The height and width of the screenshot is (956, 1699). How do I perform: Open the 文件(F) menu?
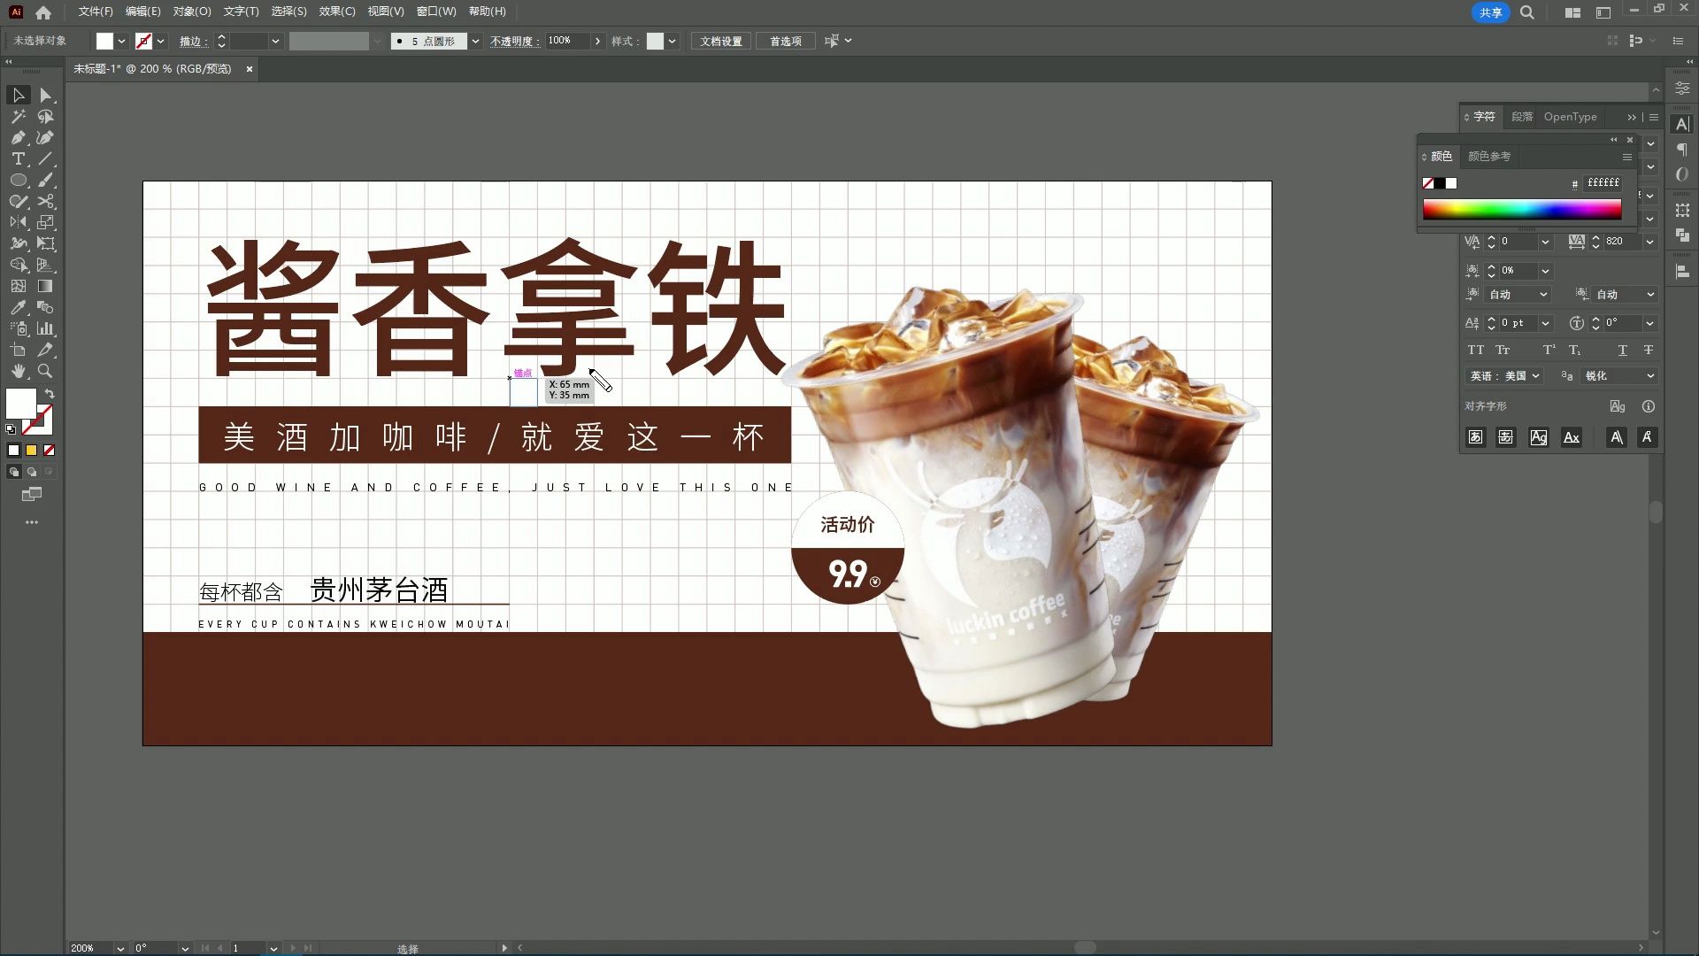tap(96, 12)
